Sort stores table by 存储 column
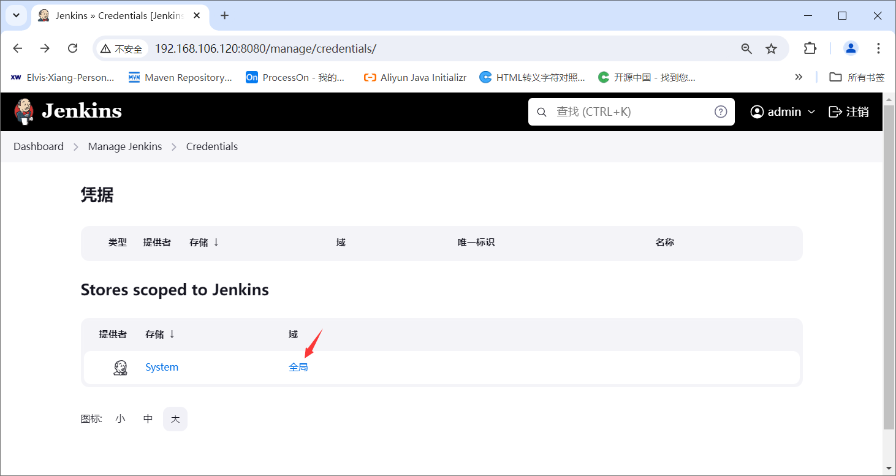896x476 pixels. pyautogui.click(x=160, y=334)
